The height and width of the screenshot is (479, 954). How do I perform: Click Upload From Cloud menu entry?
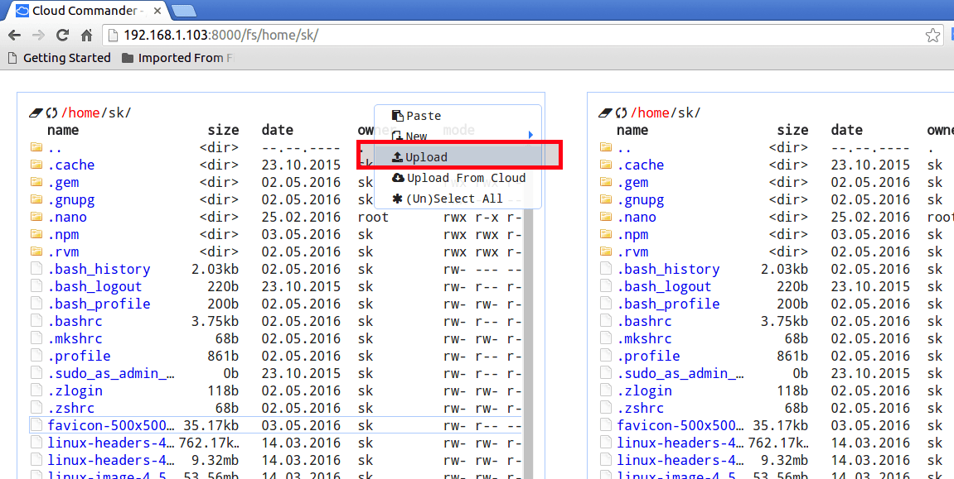click(465, 178)
